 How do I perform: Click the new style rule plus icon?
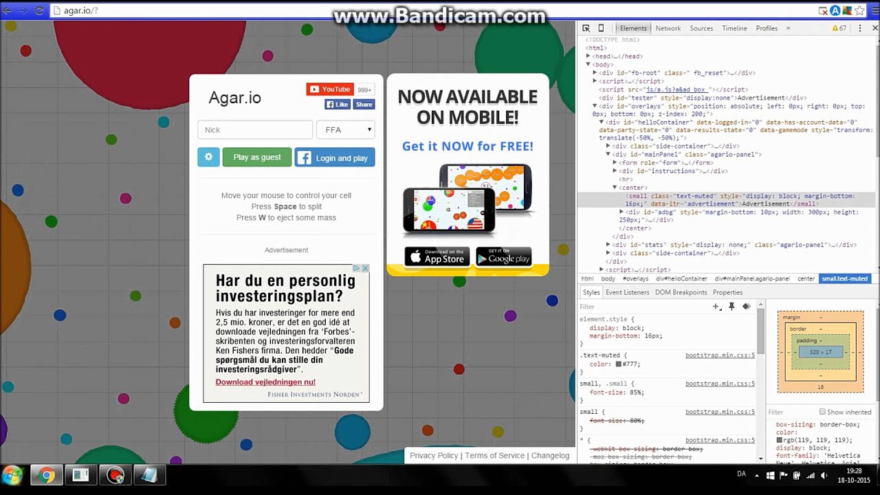[716, 307]
